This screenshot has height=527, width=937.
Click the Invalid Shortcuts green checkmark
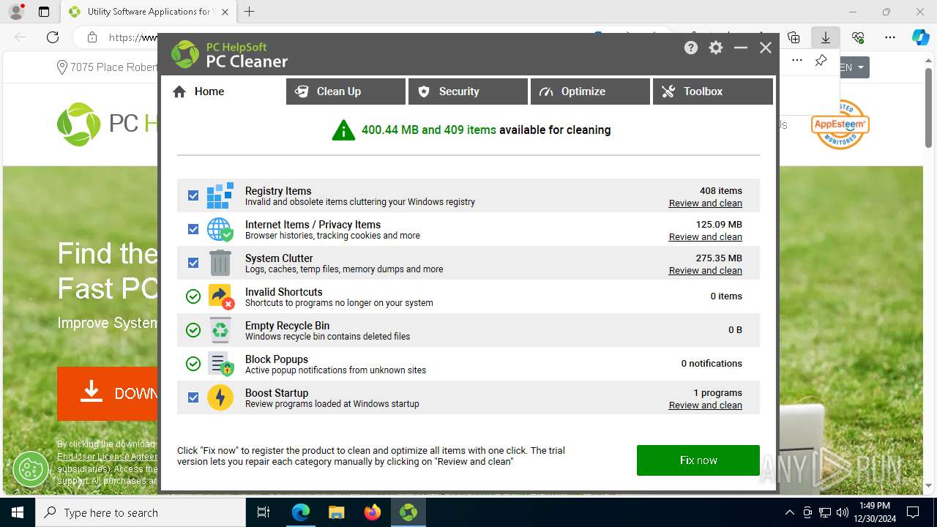click(193, 296)
